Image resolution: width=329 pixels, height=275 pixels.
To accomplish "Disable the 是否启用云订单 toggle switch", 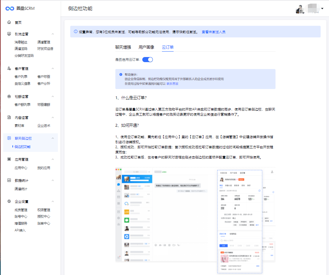I will [147, 60].
